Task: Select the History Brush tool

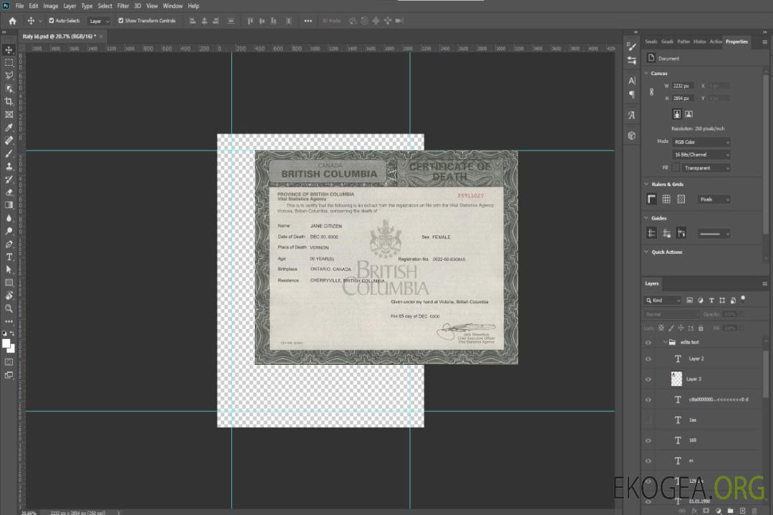Action: pyautogui.click(x=9, y=180)
